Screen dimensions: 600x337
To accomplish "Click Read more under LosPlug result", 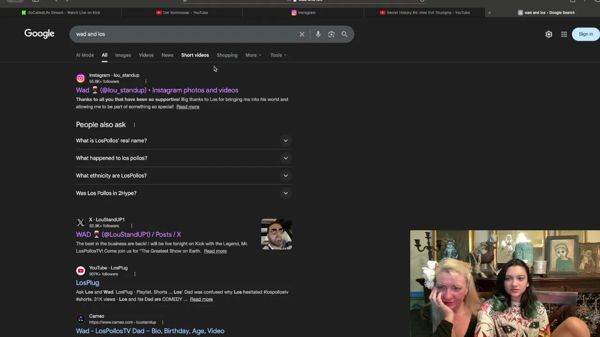I will pos(201,299).
